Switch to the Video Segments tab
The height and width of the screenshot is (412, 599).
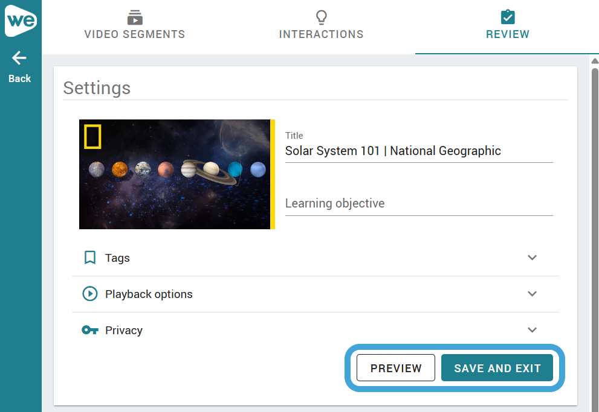(x=135, y=27)
